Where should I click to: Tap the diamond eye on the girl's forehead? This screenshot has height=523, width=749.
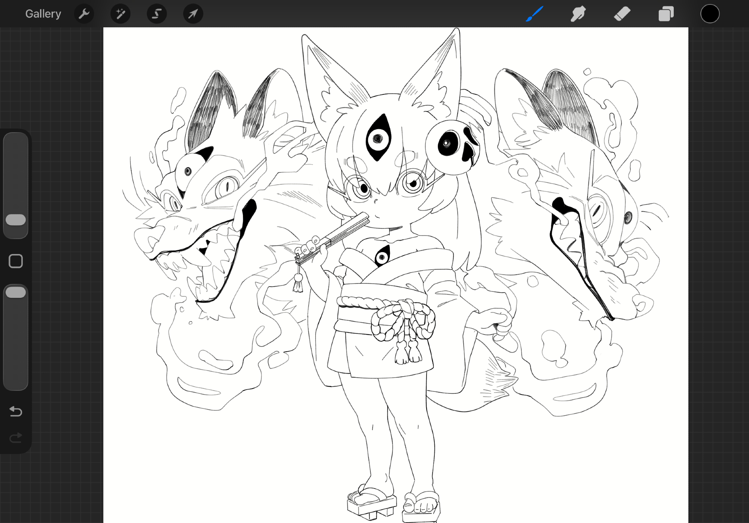click(x=378, y=138)
